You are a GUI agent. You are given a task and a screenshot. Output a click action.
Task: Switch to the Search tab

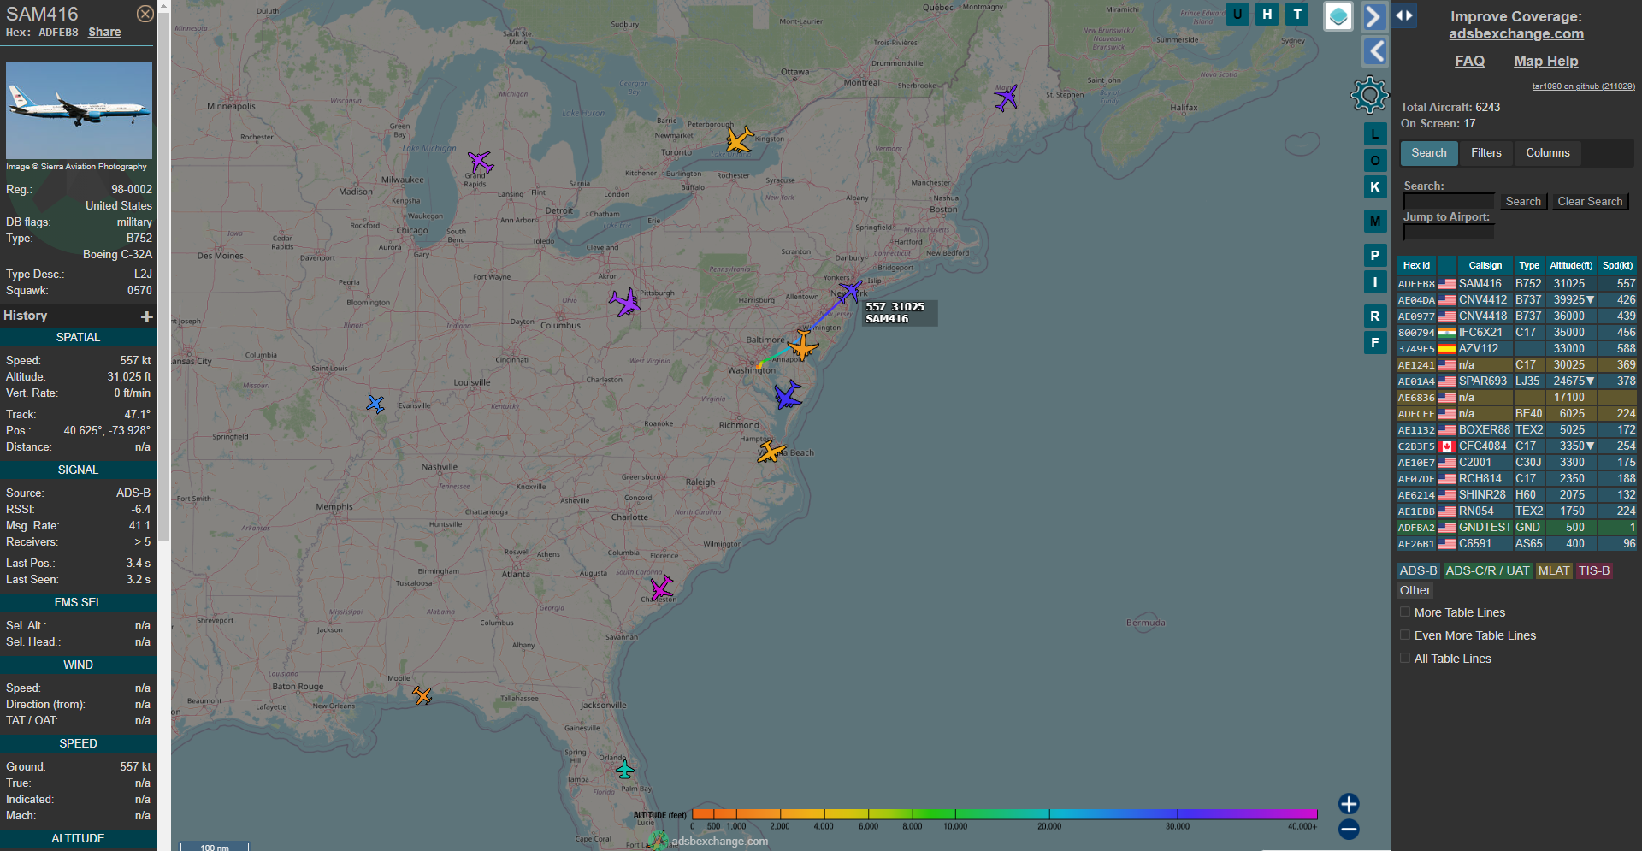[x=1429, y=153]
